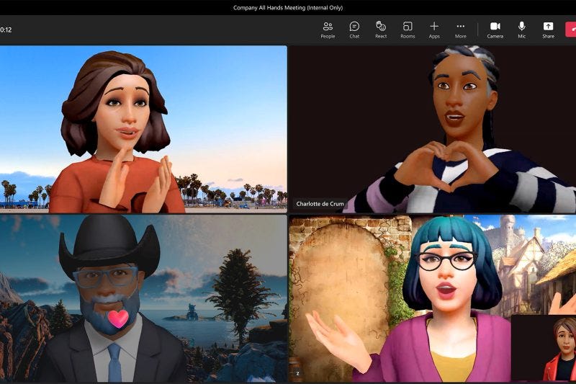Select the brown-haired avatar's beach video tile
The height and width of the screenshot is (384, 576).
[x=143, y=129]
